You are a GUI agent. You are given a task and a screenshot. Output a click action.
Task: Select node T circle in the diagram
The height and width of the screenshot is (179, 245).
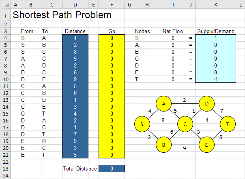pos(228,124)
